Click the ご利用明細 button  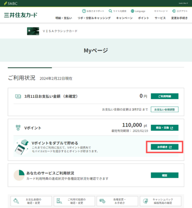(165, 96)
